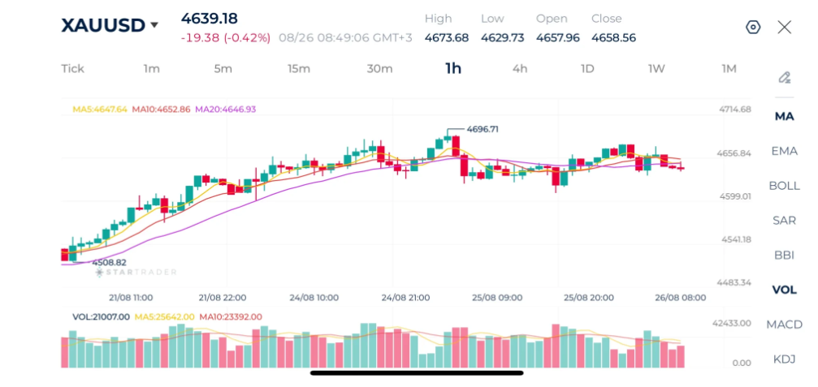Image resolution: width=818 pixels, height=387 pixels.
Task: Select the drawing pencil tool icon
Action: [x=784, y=78]
